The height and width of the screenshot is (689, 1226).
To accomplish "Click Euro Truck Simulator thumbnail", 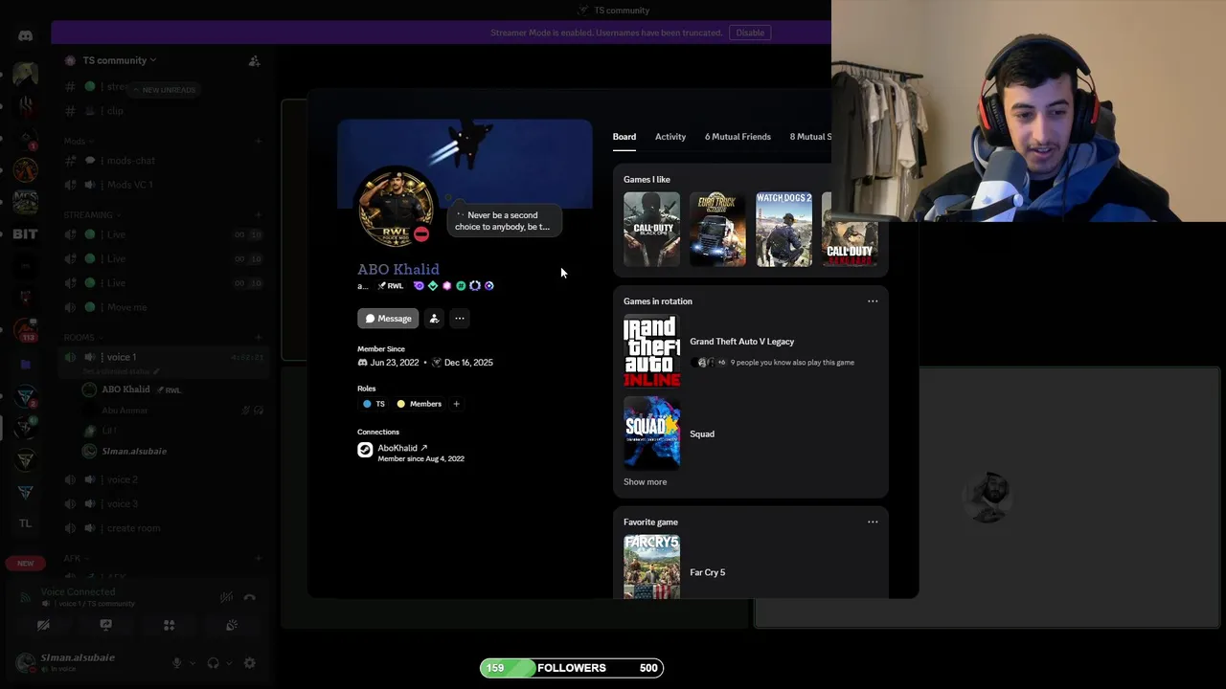I will tap(717, 230).
